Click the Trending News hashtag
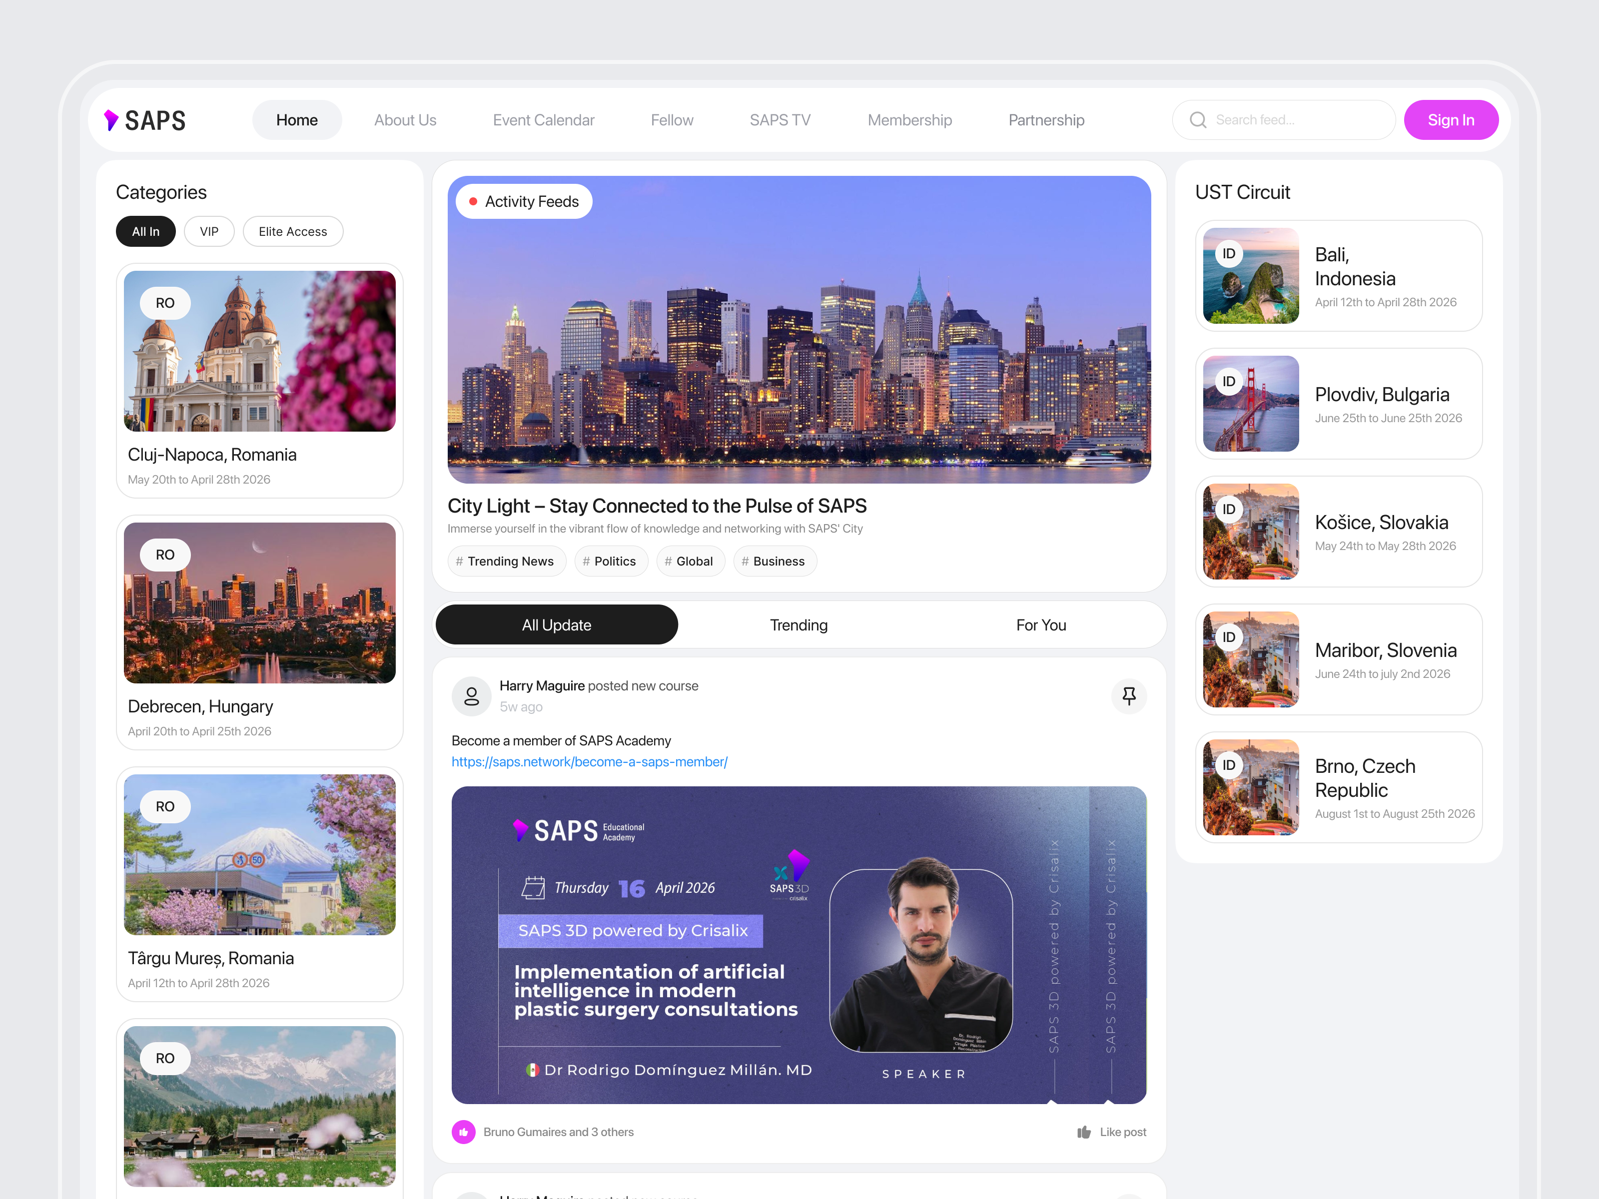Viewport: 1599px width, 1199px height. 506,561
